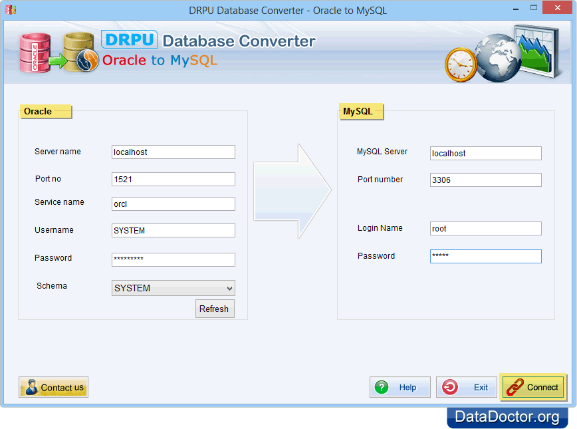Minimize the Database Converter window
The width and height of the screenshot is (577, 429).
(516, 8)
